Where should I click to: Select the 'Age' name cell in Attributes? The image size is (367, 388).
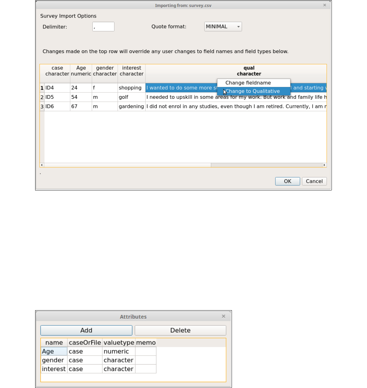click(54, 351)
